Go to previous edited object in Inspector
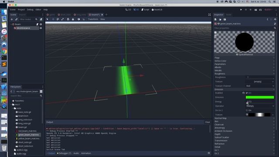This screenshot has width=279, height=157. tap(267, 19)
